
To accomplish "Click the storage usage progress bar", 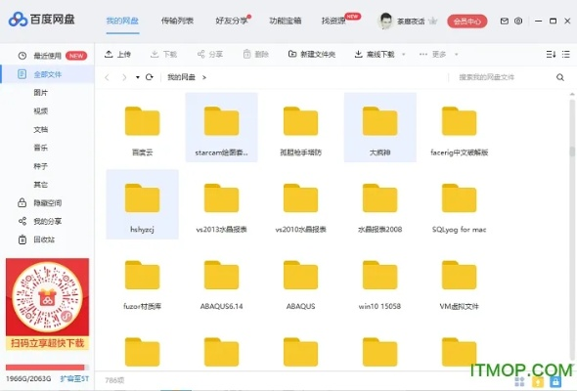I will [x=47, y=368].
